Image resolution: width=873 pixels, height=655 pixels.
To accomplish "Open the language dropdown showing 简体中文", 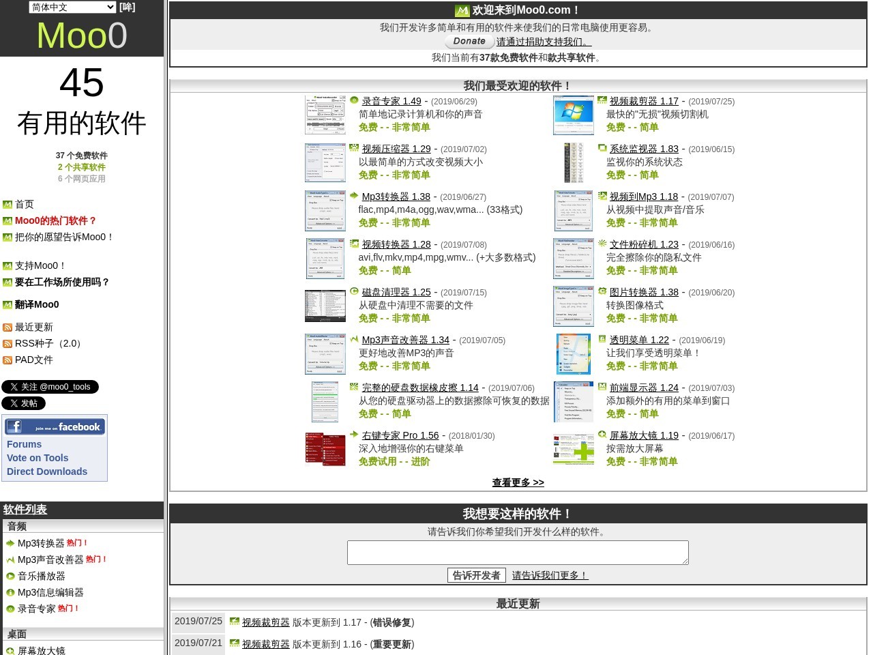I will 73,7.
